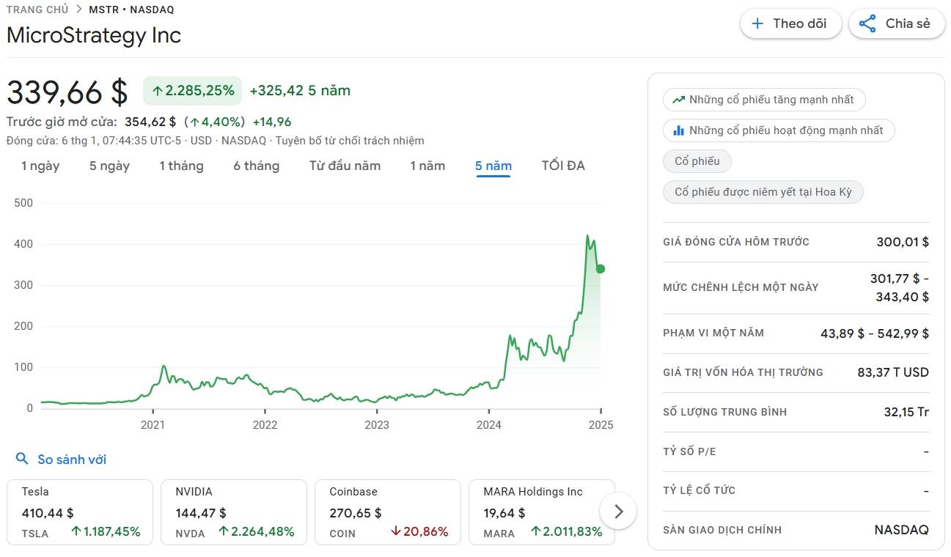Click the GIÁ TRỊ VỐN HÓA THỊ TRƯỜNG label
The width and height of the screenshot is (951, 557).
tap(743, 372)
